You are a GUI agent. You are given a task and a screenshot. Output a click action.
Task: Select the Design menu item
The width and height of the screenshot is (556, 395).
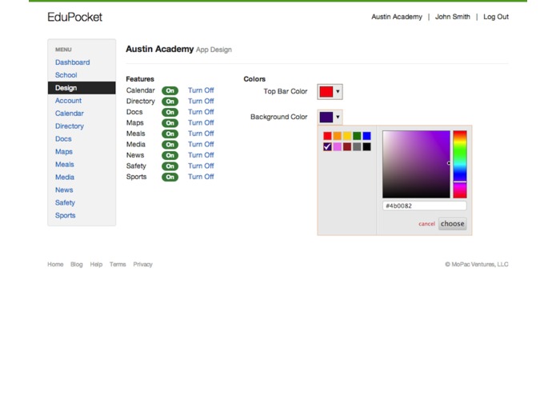point(82,88)
